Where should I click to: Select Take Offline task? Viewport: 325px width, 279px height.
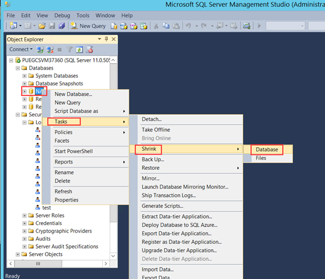(186, 130)
